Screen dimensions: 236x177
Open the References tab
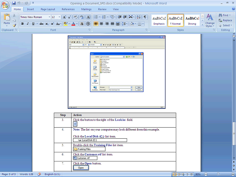coord(68,9)
